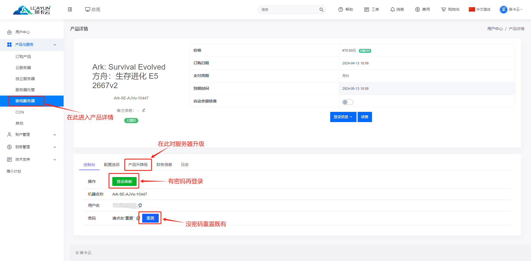Click the 续费 renew button
Image resolution: width=531 pixels, height=261 pixels.
365,117
